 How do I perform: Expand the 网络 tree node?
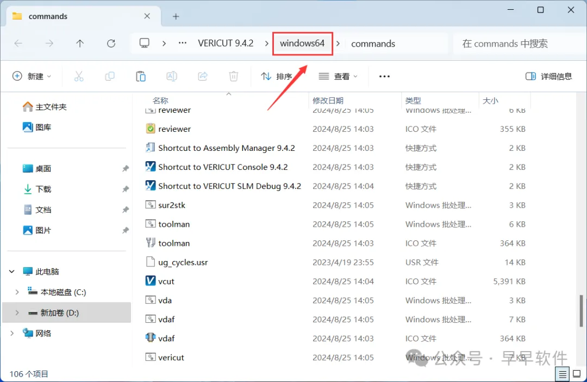(x=11, y=333)
